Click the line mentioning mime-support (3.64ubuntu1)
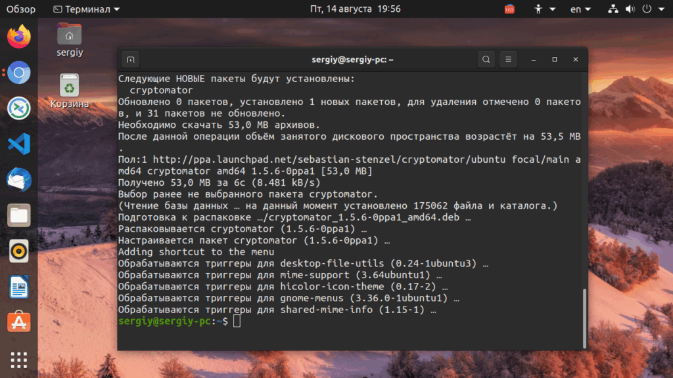 280,275
